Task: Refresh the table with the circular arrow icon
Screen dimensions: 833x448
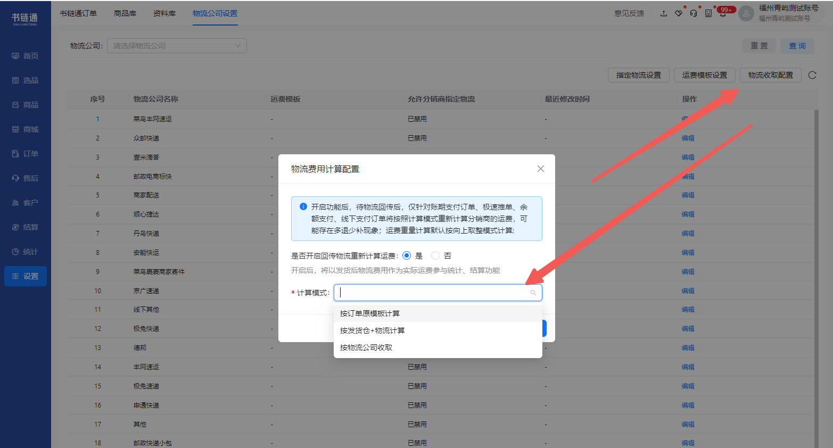Action: coord(812,75)
